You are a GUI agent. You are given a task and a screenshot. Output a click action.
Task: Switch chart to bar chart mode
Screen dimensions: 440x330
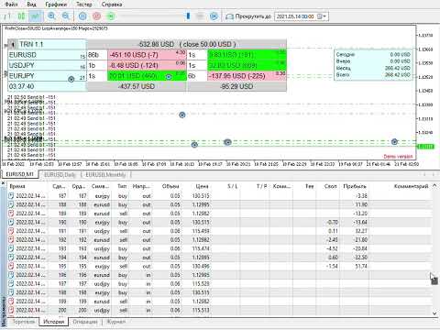[7, 16]
